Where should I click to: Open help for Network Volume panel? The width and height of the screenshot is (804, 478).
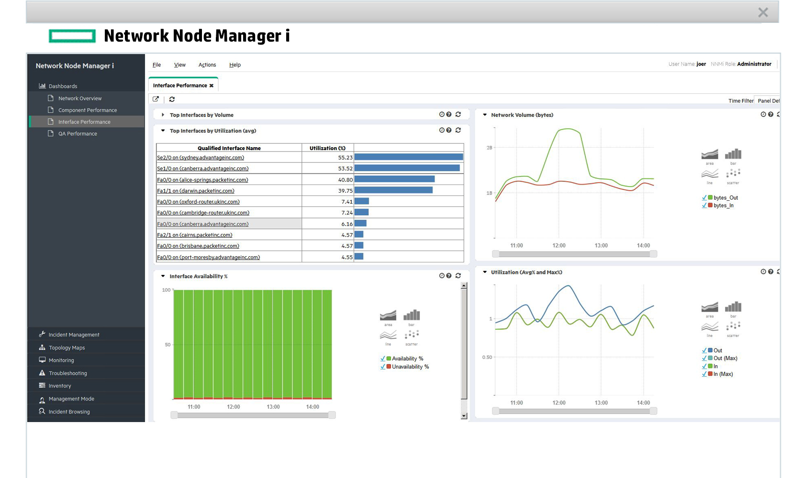(x=770, y=114)
